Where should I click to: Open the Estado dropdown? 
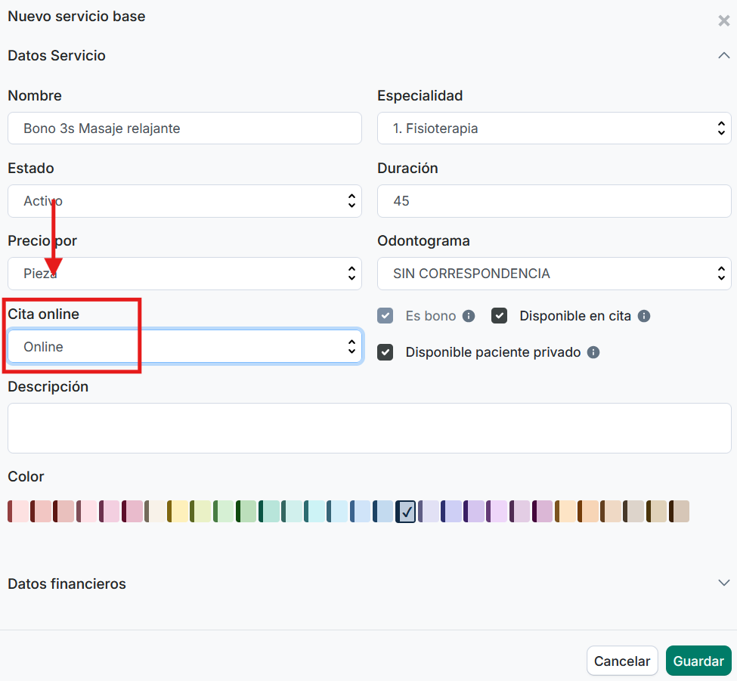pos(184,201)
